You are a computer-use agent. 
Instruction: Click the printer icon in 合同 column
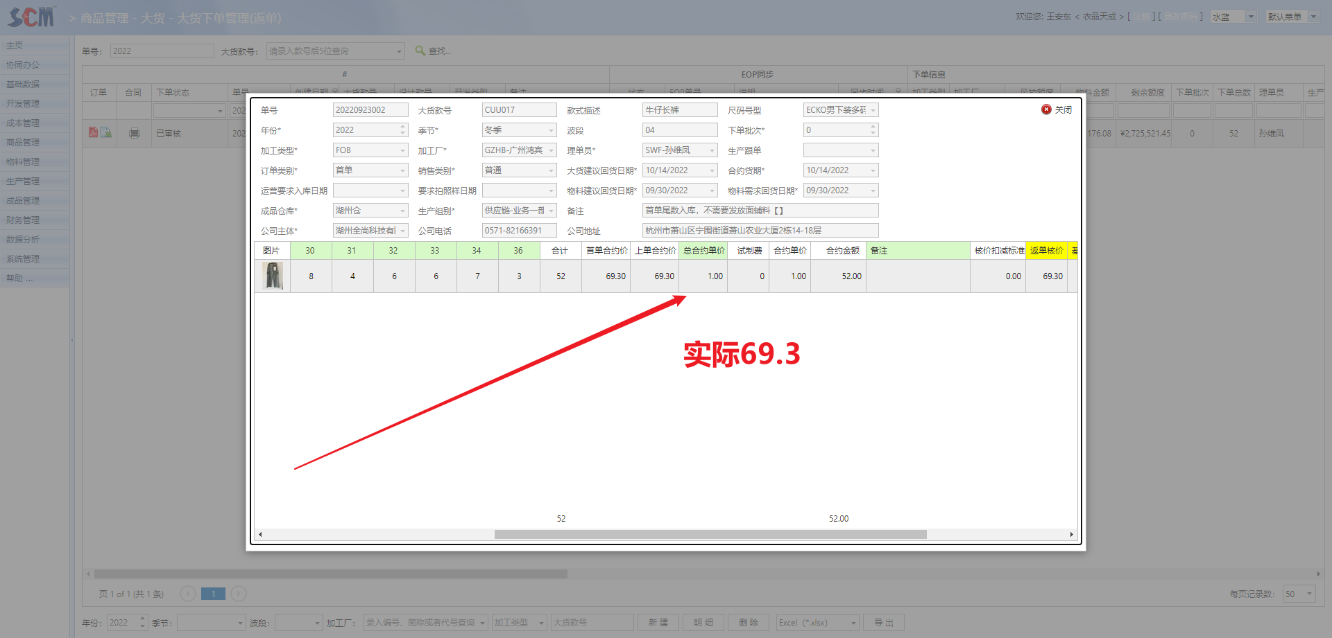[x=135, y=133]
